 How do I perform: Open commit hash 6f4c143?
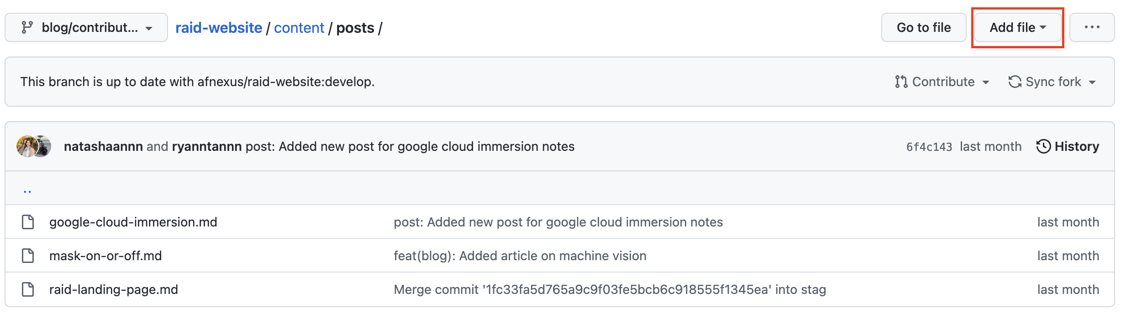pos(929,147)
